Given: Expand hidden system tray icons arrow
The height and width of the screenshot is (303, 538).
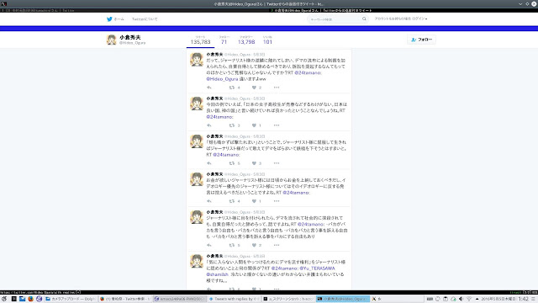Looking at the screenshot, I should pyautogui.click(x=477, y=299).
